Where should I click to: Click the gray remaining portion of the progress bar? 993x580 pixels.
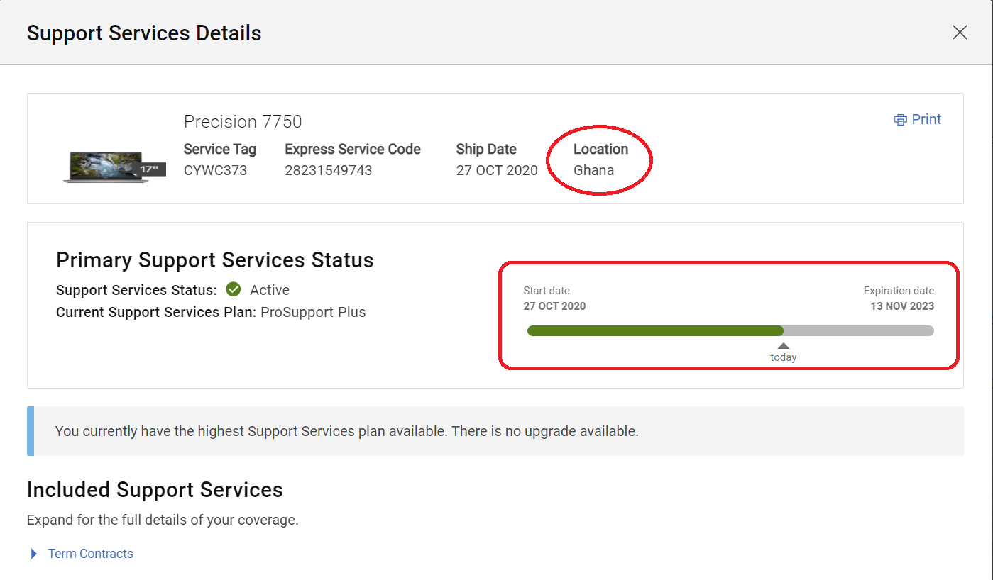pyautogui.click(x=858, y=330)
